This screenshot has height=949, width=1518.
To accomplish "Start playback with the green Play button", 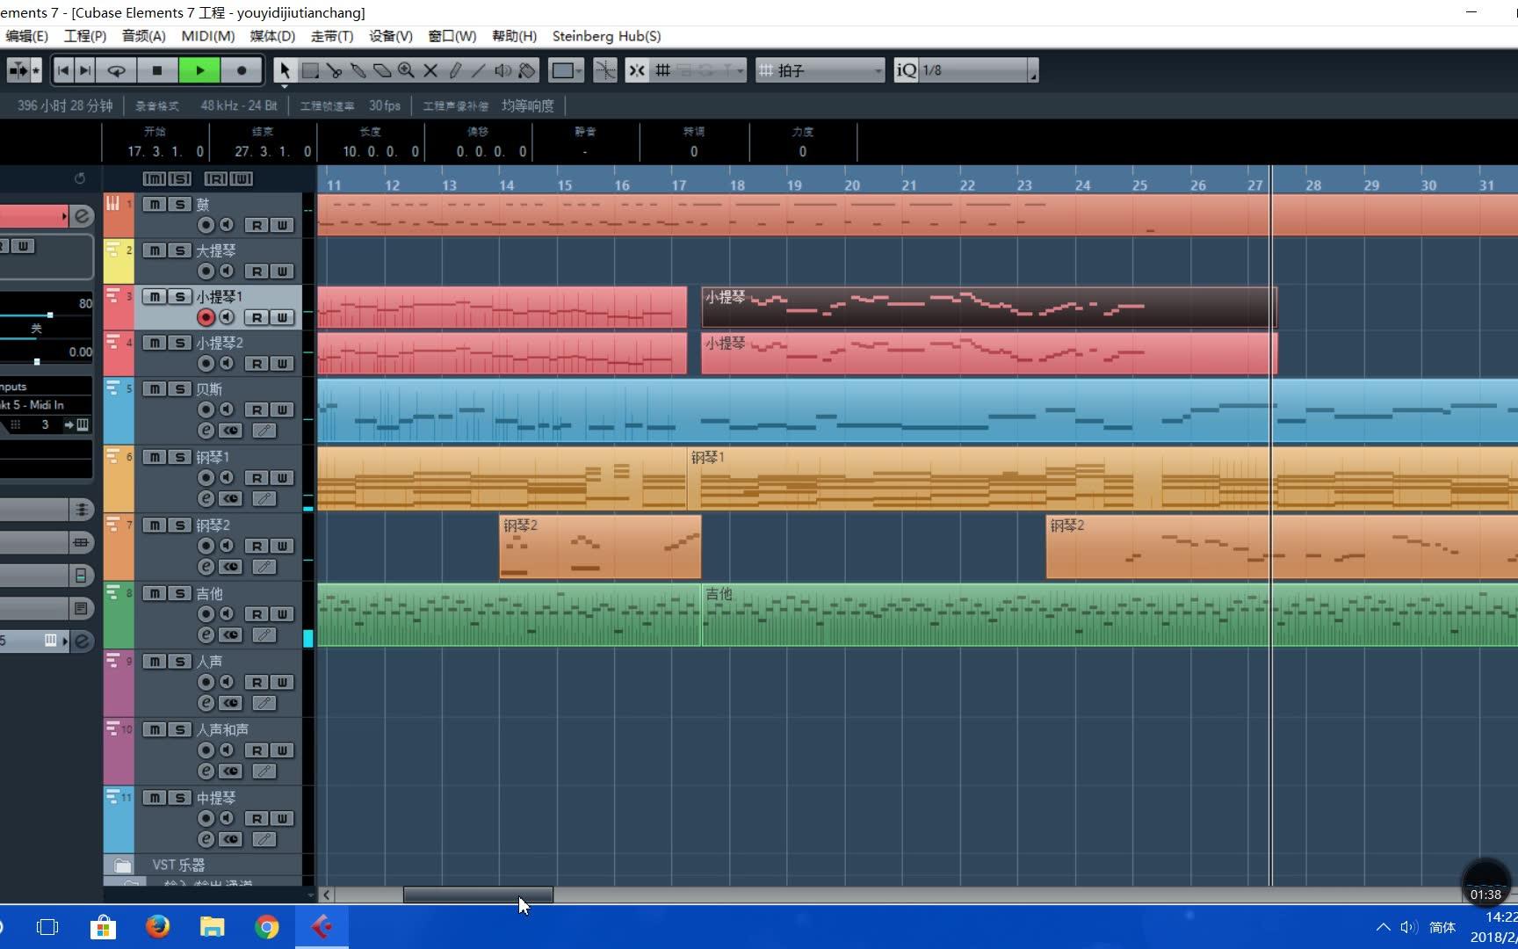I will pos(199,70).
